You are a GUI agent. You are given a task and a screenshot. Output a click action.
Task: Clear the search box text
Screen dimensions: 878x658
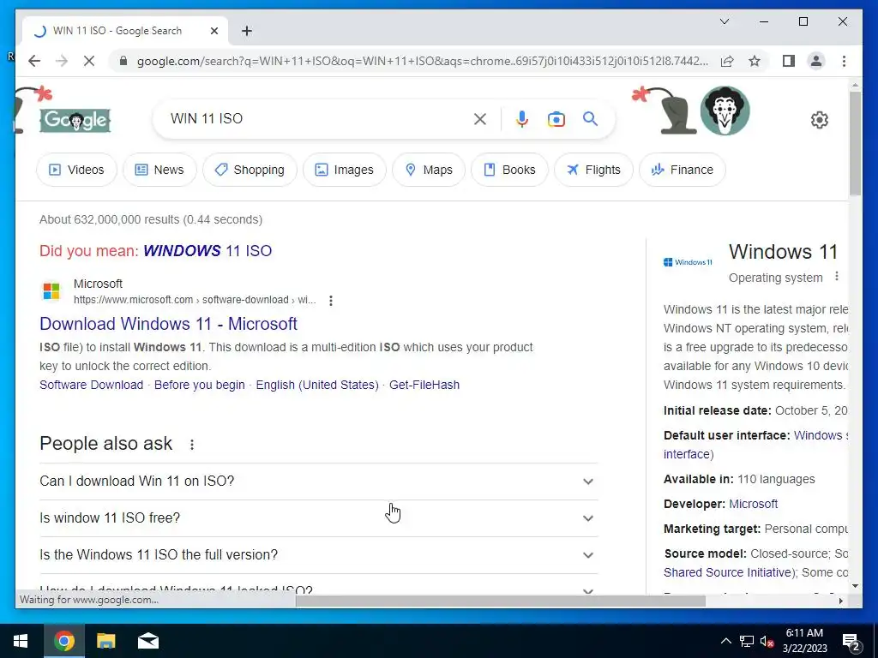click(x=480, y=118)
